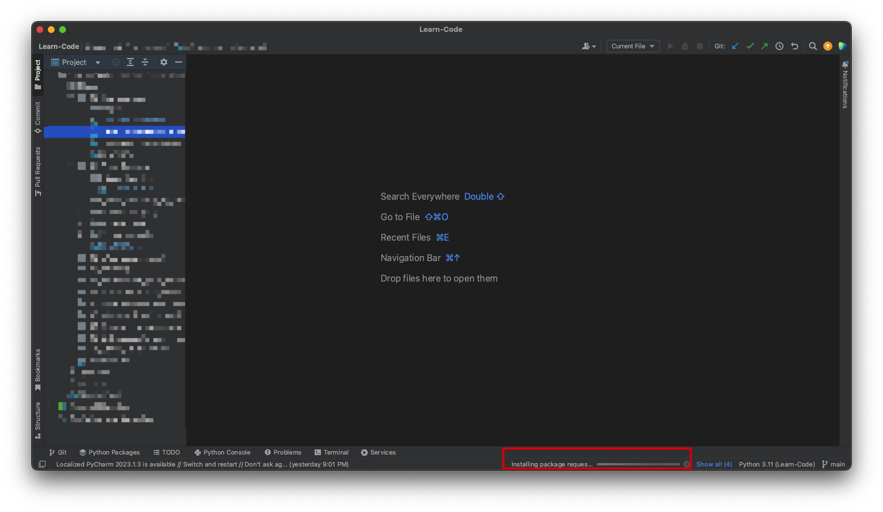Viewport: 883px width, 512px height.
Task: Open Project panel gear options
Action: [164, 62]
